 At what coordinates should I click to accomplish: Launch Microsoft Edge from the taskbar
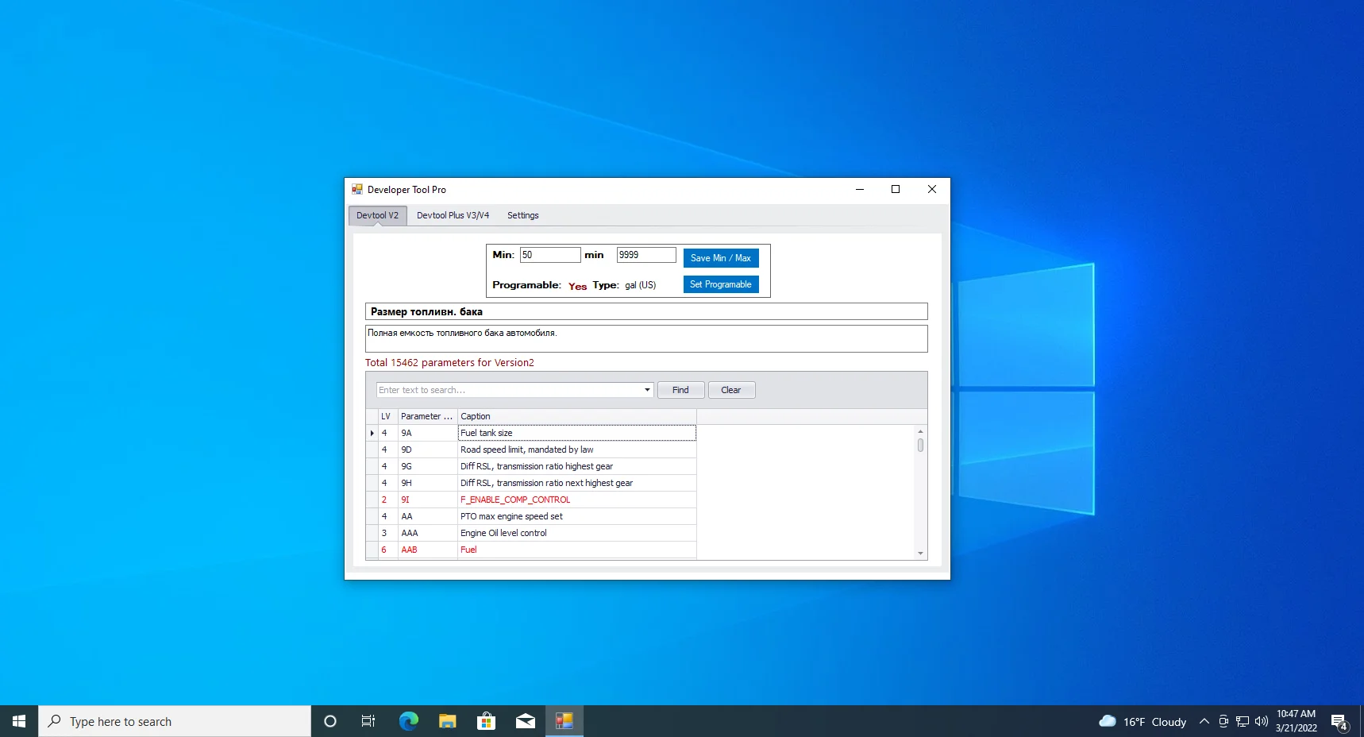(x=408, y=721)
